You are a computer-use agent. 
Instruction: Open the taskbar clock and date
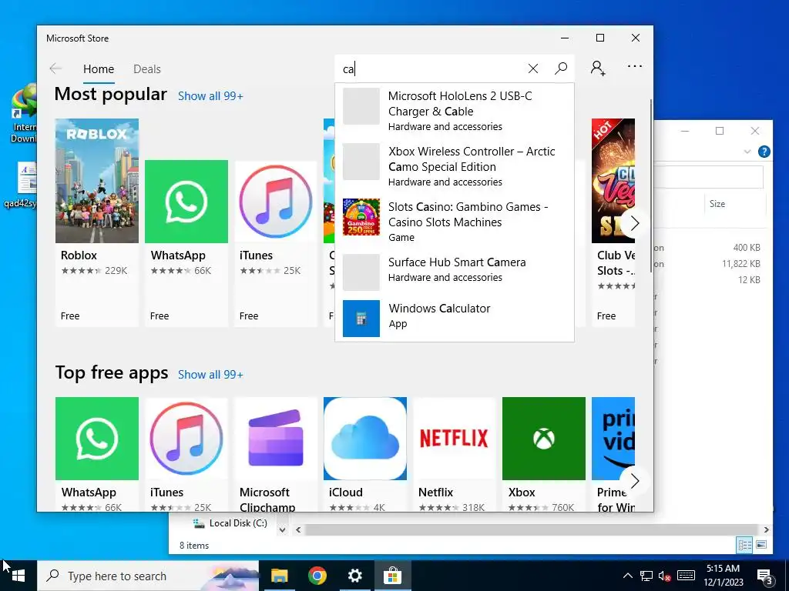723,576
